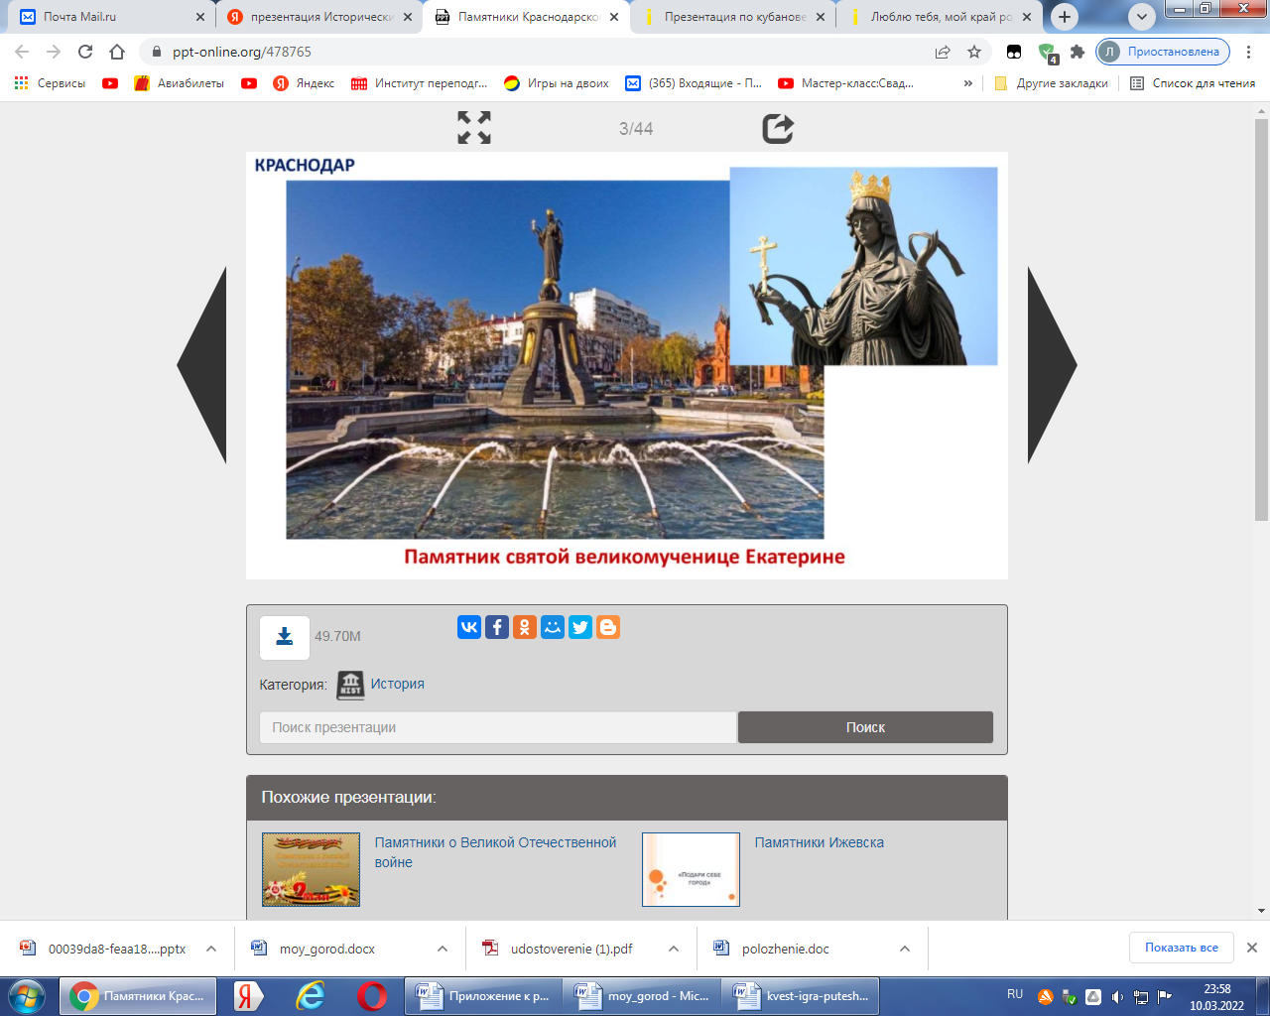
Task: Go back to the previous slide
Action: pyautogui.click(x=202, y=365)
